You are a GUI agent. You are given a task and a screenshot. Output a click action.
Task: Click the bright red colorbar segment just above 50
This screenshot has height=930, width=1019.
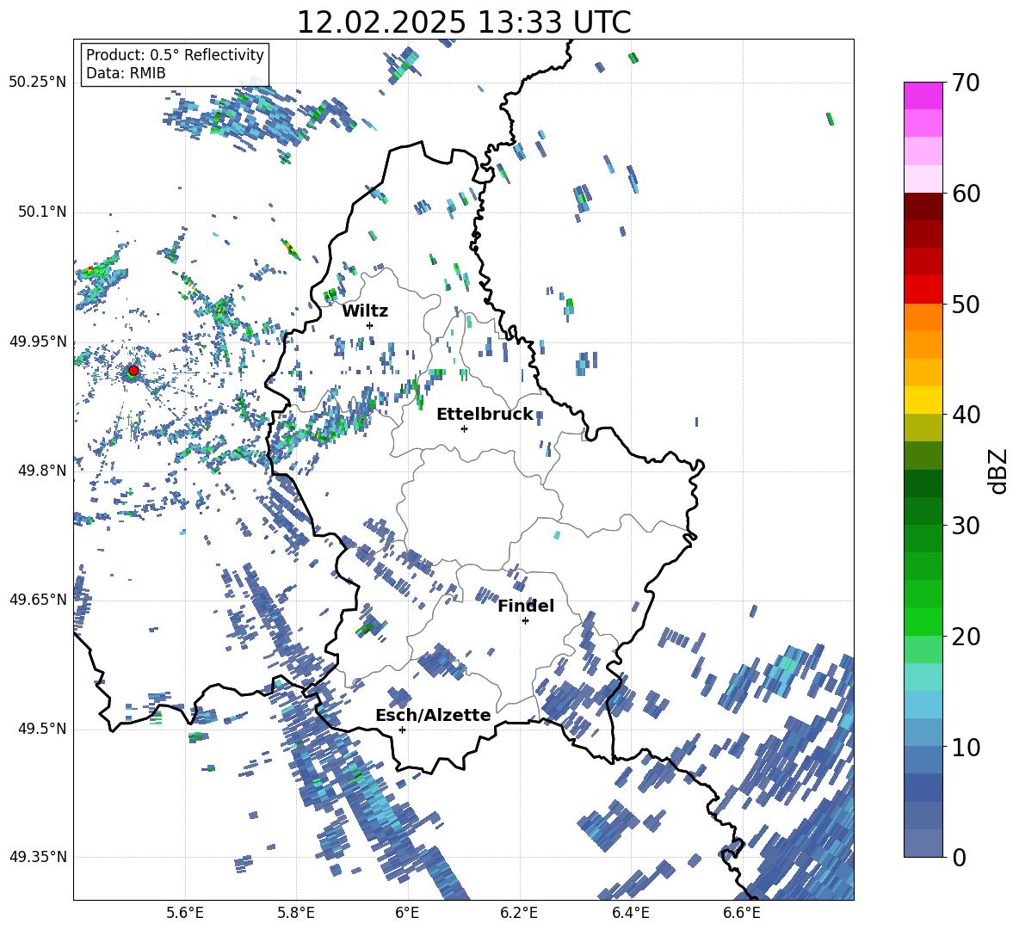923,290
